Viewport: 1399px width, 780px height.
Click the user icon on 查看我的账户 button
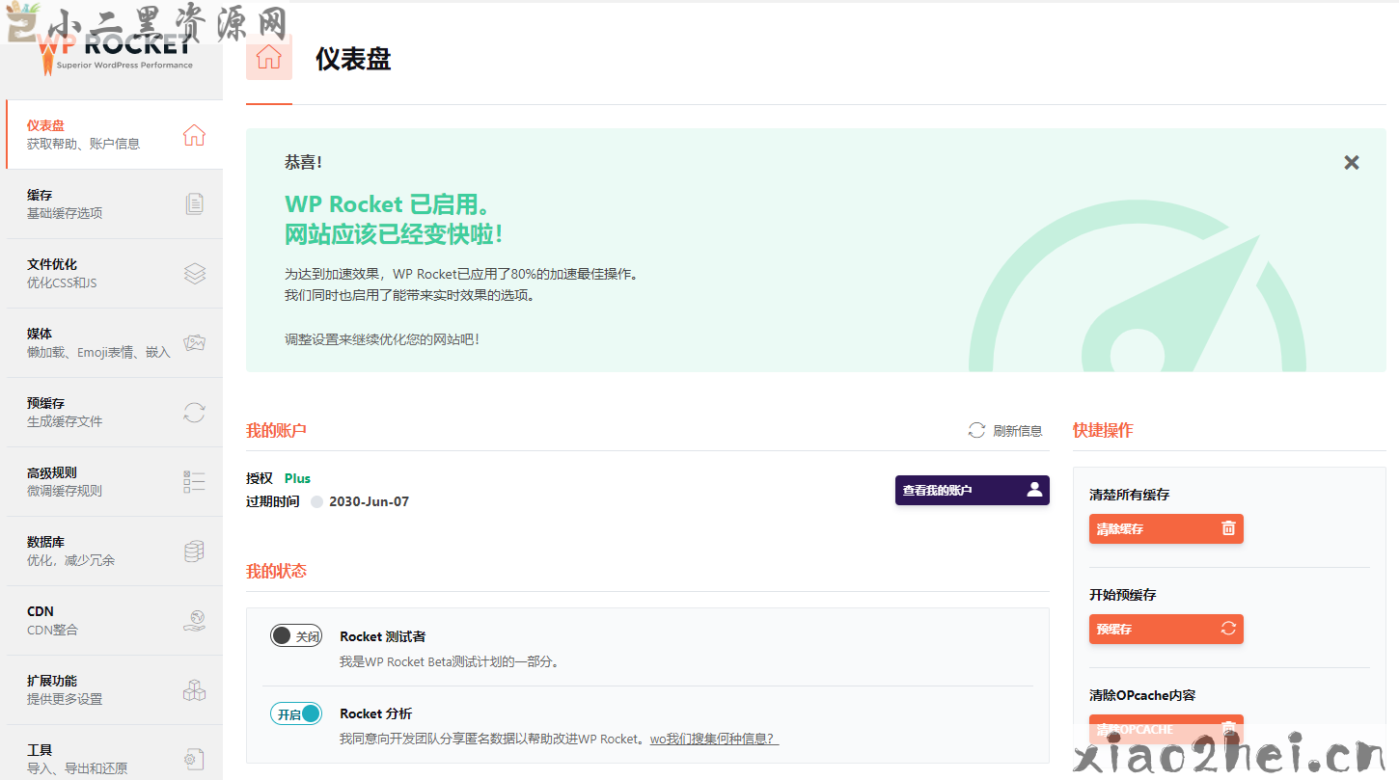(x=1034, y=489)
